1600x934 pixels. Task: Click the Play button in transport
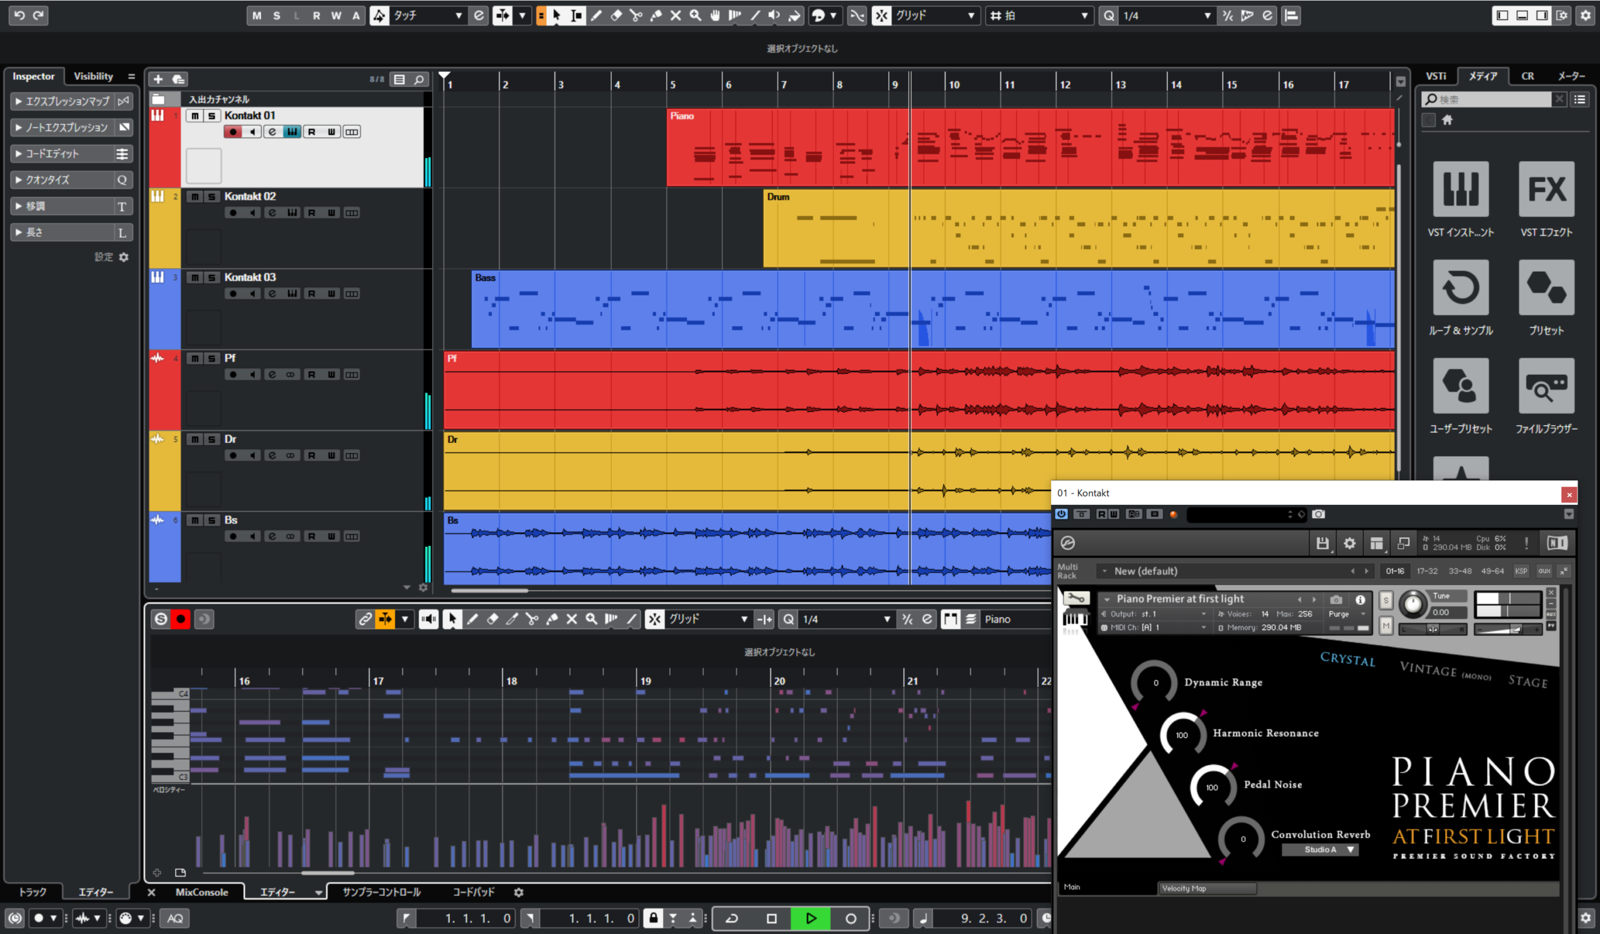pos(811,918)
